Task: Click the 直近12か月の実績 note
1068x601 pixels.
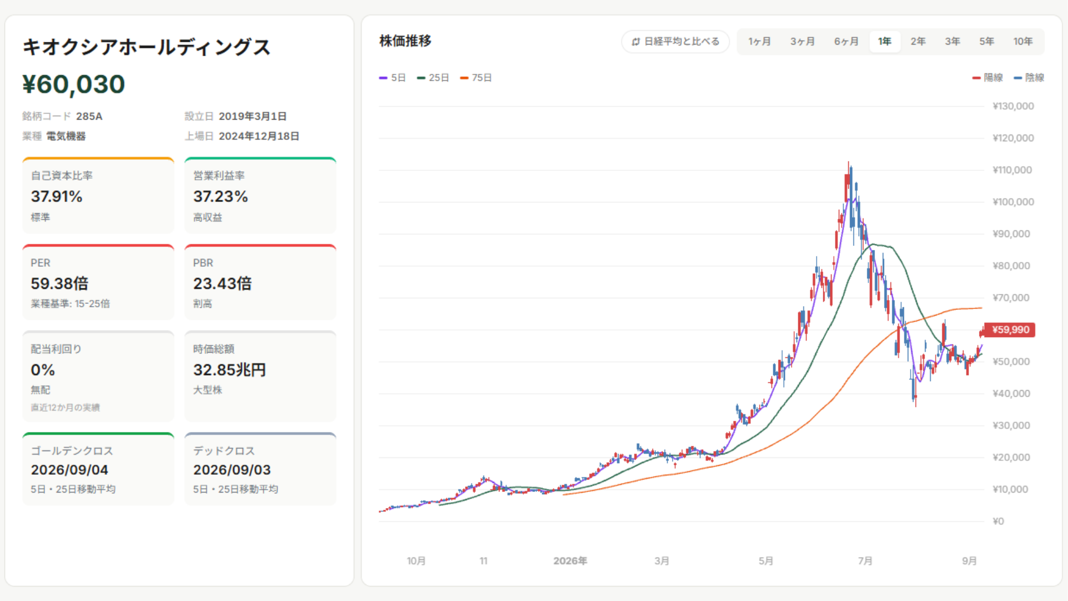Action: tap(65, 408)
